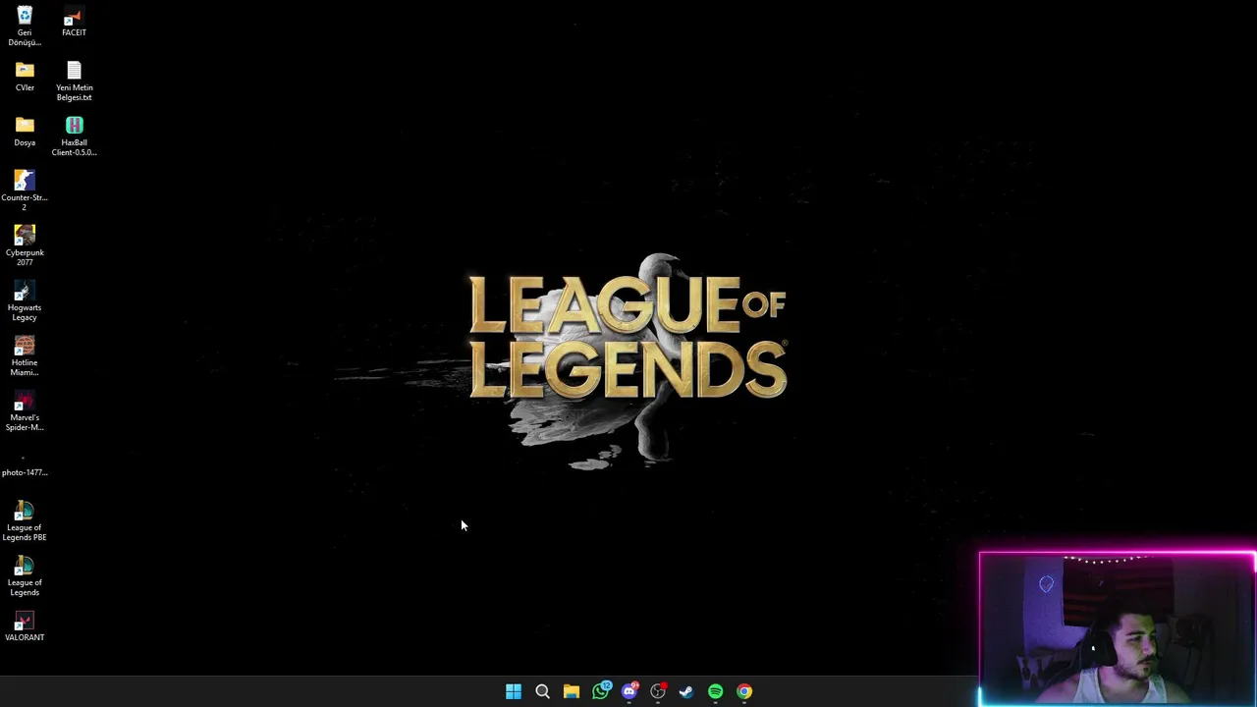Click the webcam overlay feed
The width and height of the screenshot is (1257, 707).
[1118, 629]
